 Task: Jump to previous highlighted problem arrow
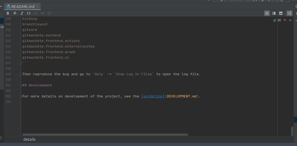click(285, 20)
